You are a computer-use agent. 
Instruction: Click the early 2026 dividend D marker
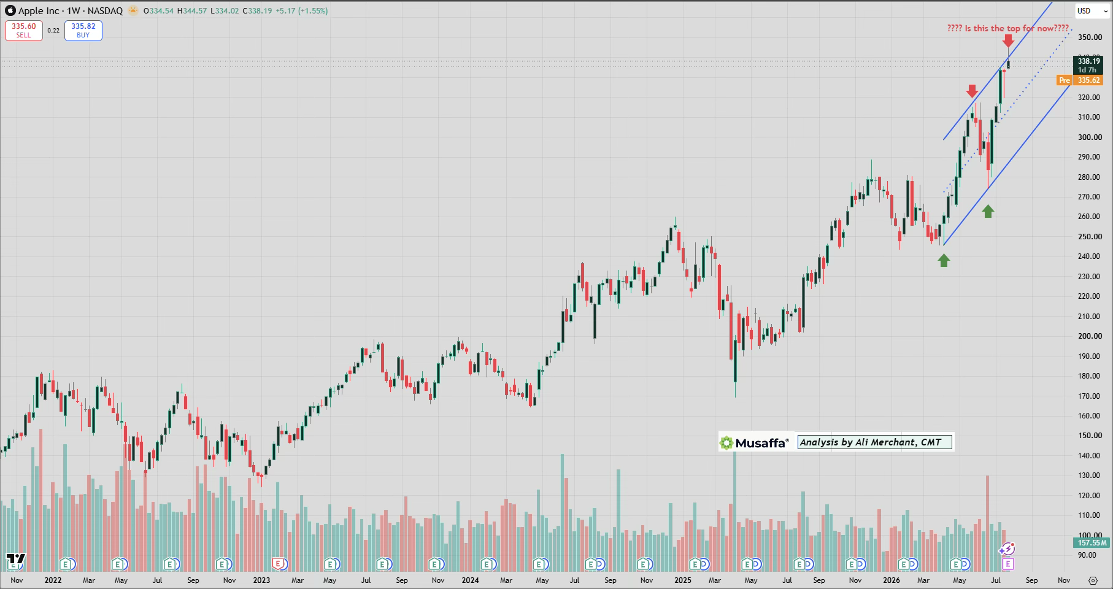tap(912, 564)
